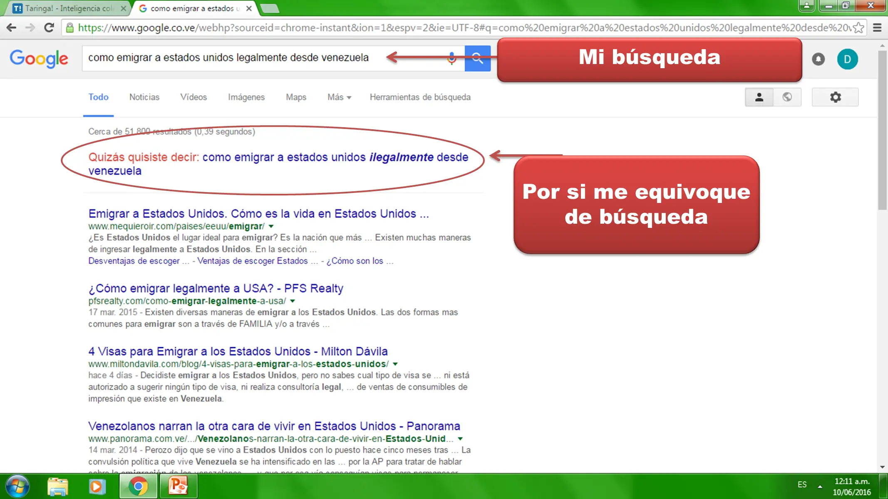Screen dimensions: 888x499
Task: Open '¿Cómo emigrar legalmente a USA?' result
Action: click(216, 288)
